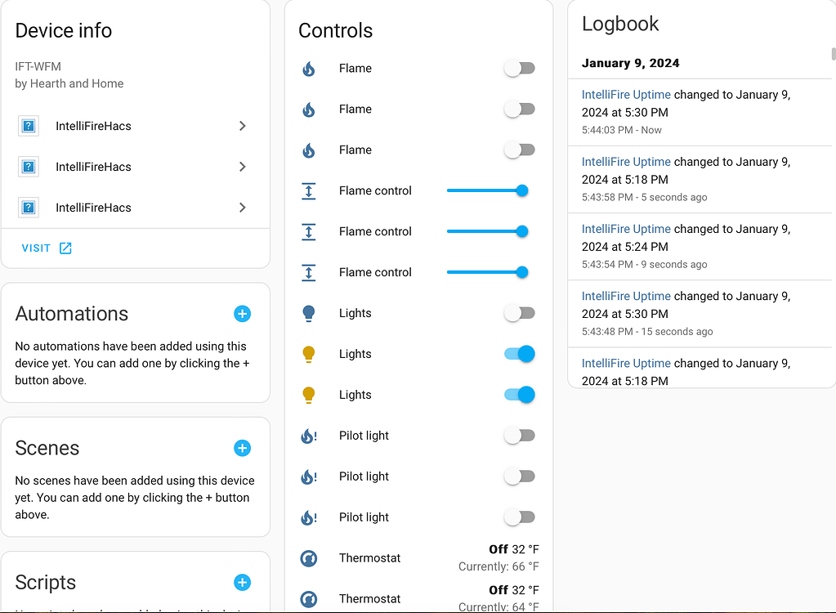The image size is (836, 613).
Task: Click the first Flame control slider handle
Action: point(522,190)
